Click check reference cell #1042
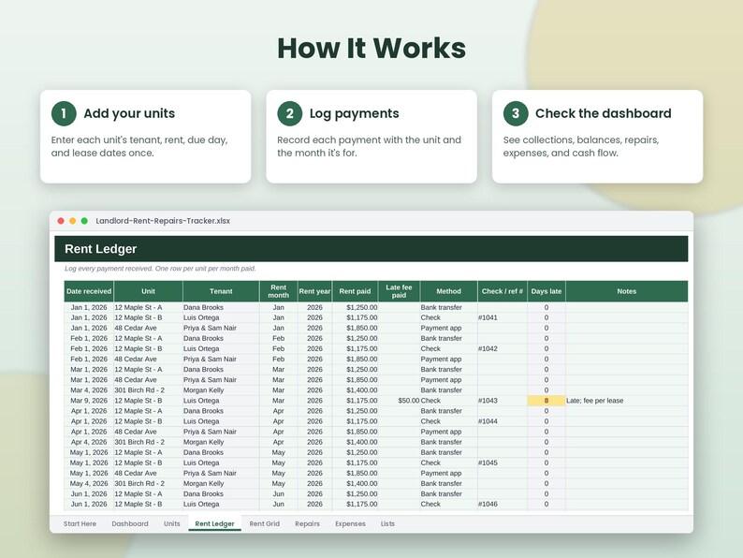The width and height of the screenshot is (743, 558). click(503, 348)
